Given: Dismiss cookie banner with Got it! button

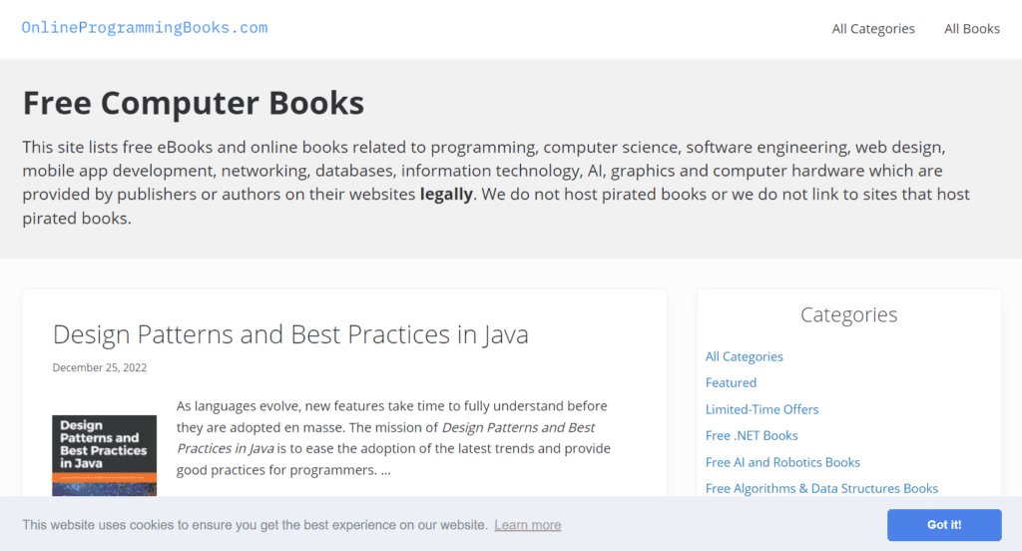Looking at the screenshot, I should pos(944,525).
